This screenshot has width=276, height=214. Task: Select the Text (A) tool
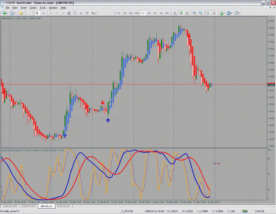point(81,13)
